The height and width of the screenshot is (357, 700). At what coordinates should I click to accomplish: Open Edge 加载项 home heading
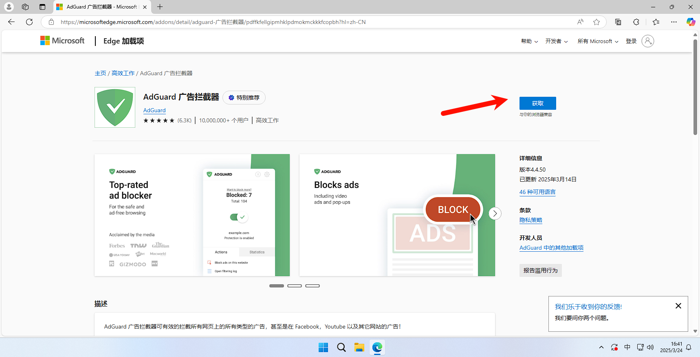pyautogui.click(x=123, y=41)
